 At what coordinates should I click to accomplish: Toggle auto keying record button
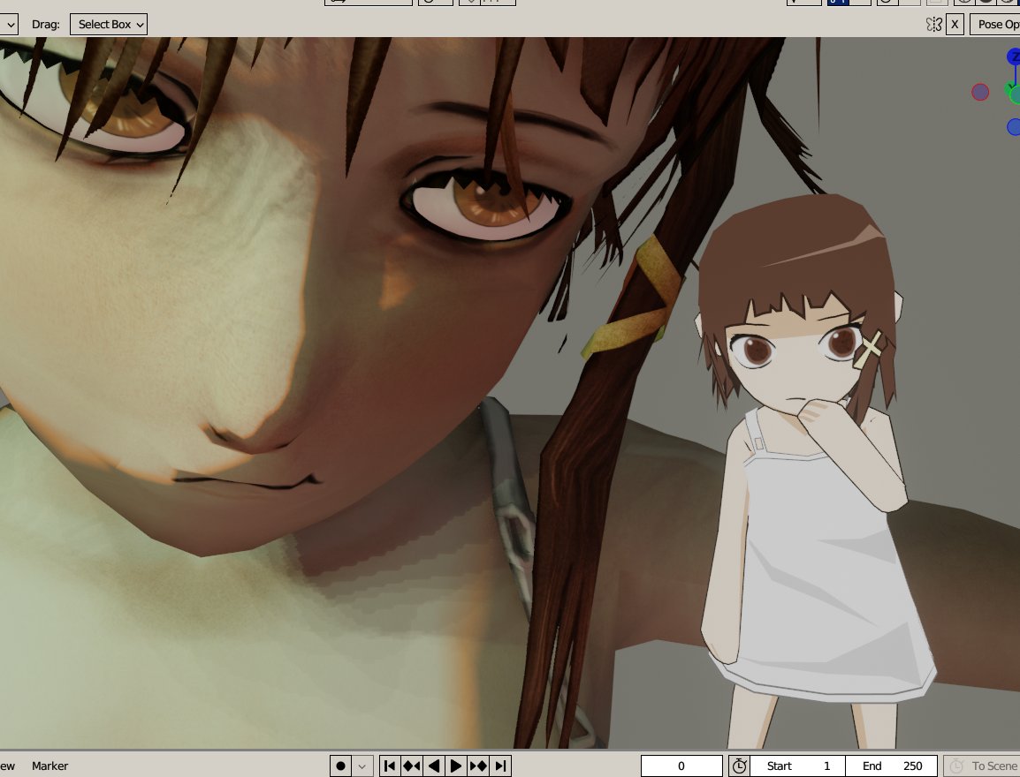tap(340, 766)
